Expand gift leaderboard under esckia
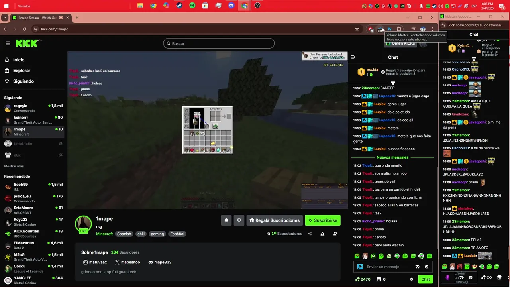Image resolution: width=510 pixels, height=287 pixels. 393,82
